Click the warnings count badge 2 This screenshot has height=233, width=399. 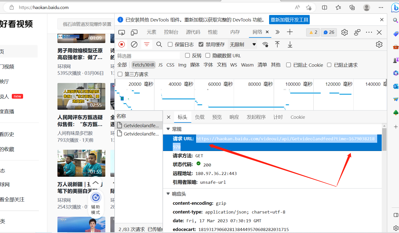[x=313, y=32]
